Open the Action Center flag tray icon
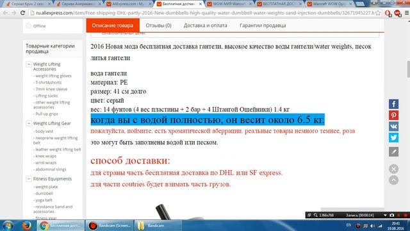 pyautogui.click(x=365, y=226)
